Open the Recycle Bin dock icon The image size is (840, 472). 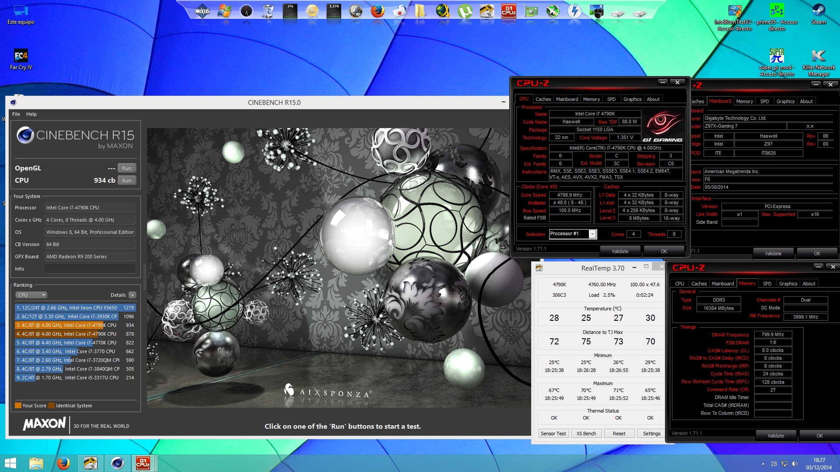(x=268, y=11)
